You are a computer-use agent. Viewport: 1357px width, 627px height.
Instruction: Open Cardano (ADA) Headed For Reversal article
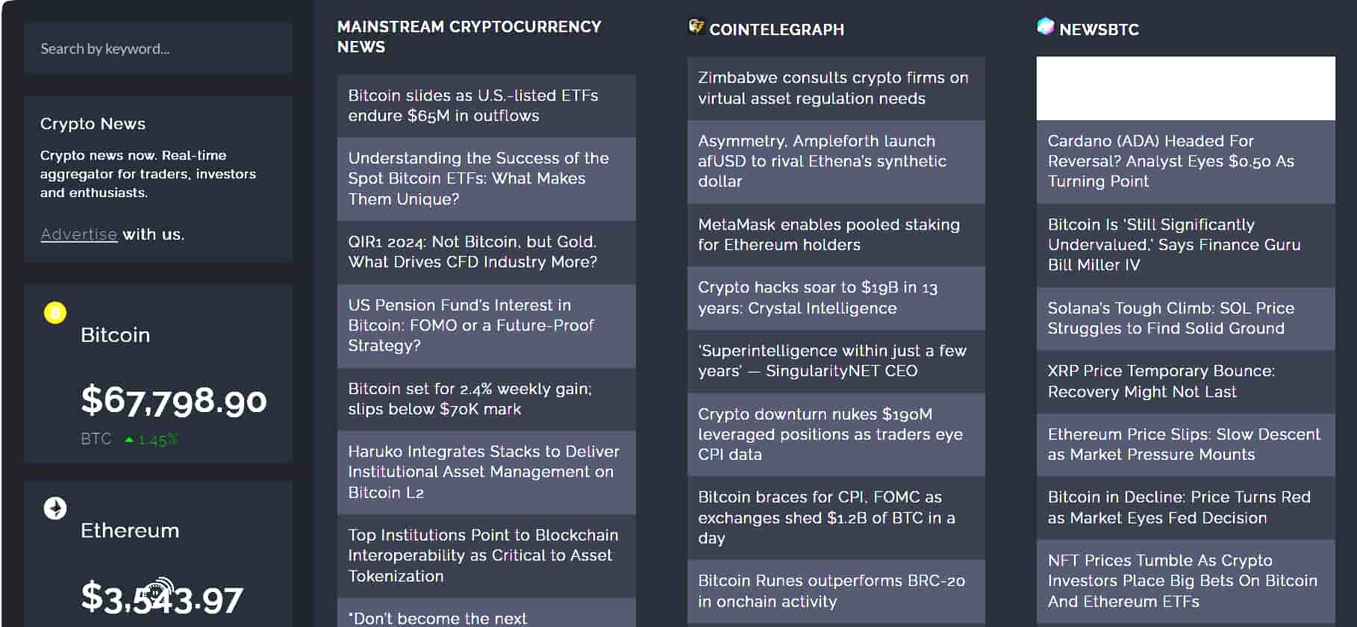coord(1186,161)
